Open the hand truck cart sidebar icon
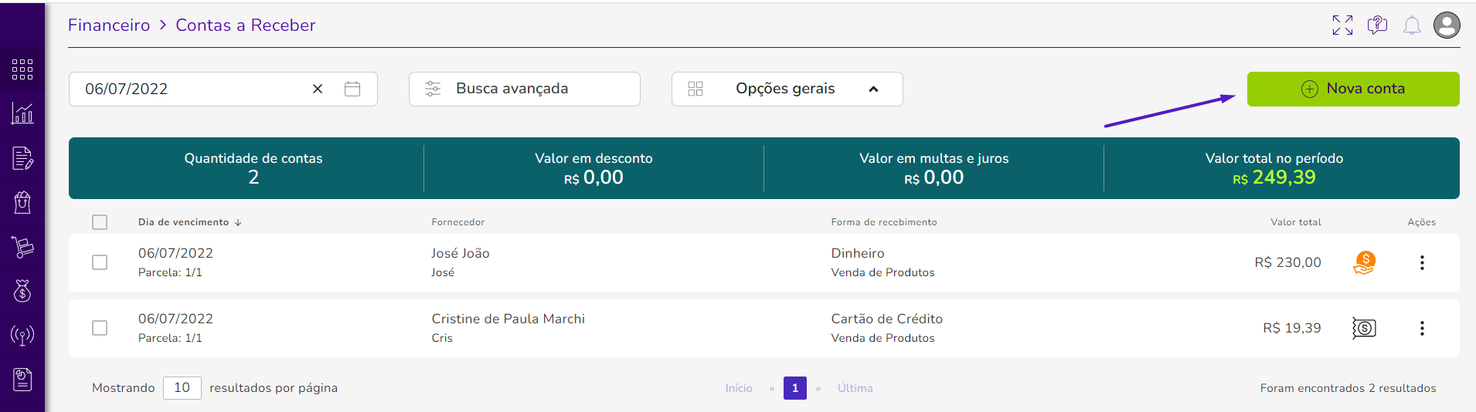The width and height of the screenshot is (1476, 412). click(x=22, y=247)
